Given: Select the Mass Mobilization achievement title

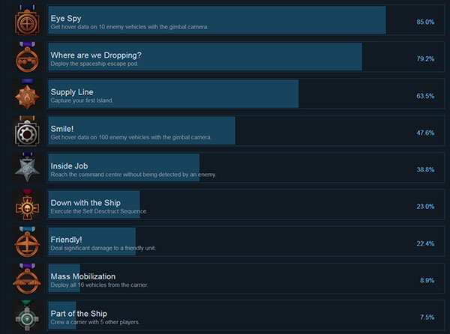Looking at the screenshot, I should pyautogui.click(x=83, y=276).
